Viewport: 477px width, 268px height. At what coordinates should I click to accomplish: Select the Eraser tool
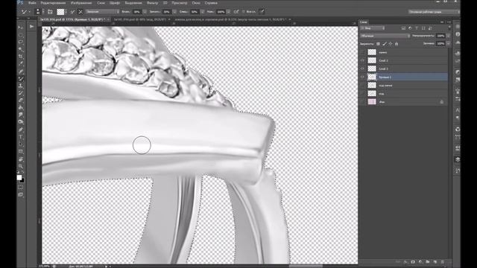(x=21, y=100)
